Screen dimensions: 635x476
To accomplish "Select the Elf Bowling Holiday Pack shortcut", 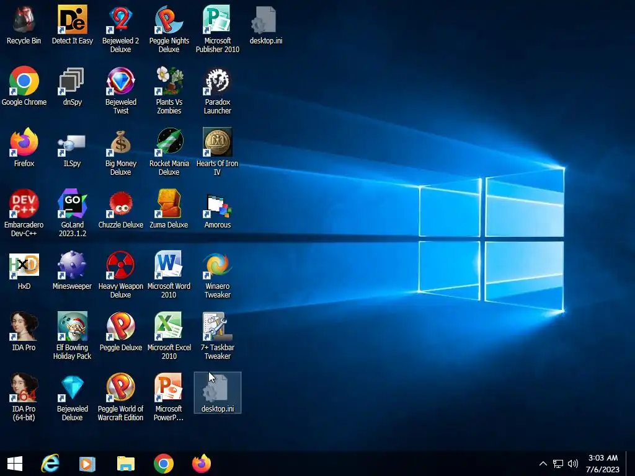I will pos(73,335).
